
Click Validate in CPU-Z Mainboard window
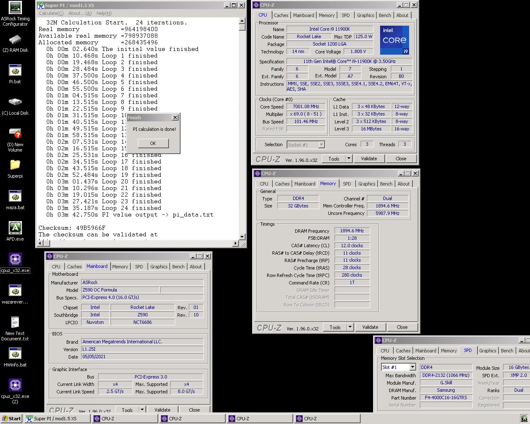click(162, 410)
